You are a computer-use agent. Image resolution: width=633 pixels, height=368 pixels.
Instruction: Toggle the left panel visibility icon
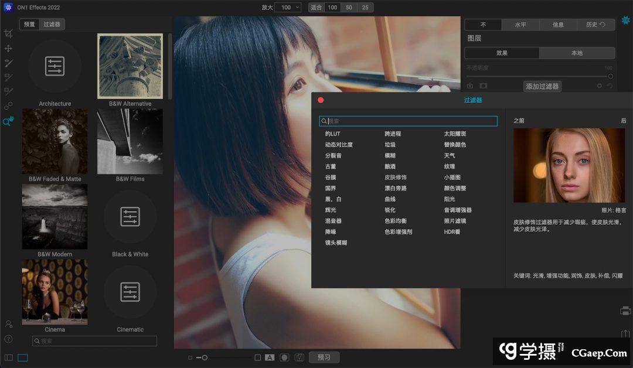(x=8, y=357)
